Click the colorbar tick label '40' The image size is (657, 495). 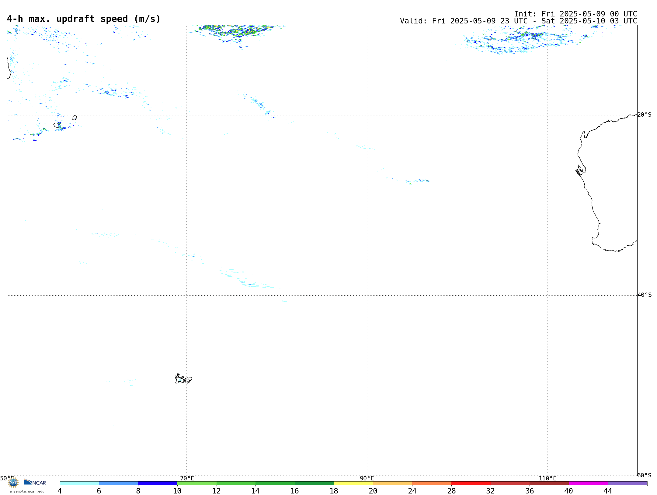[x=569, y=491]
